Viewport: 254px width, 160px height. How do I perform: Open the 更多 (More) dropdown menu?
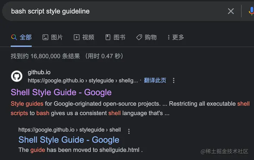176,37
